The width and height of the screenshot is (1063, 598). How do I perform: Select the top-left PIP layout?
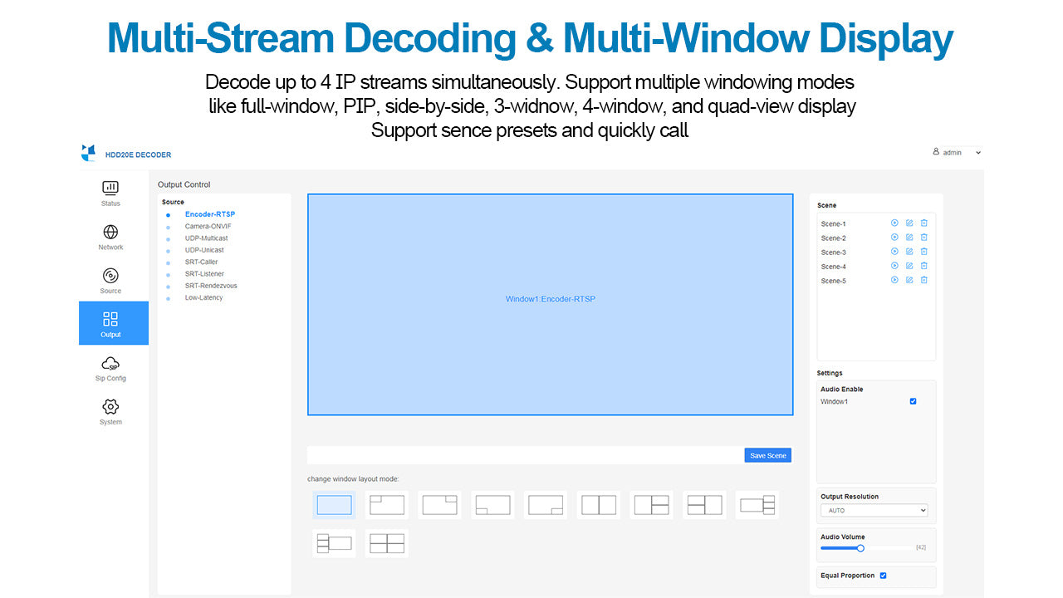(x=387, y=505)
